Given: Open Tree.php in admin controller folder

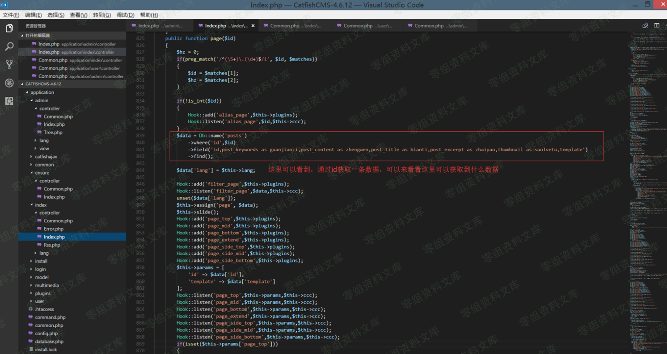Looking at the screenshot, I should [53, 133].
